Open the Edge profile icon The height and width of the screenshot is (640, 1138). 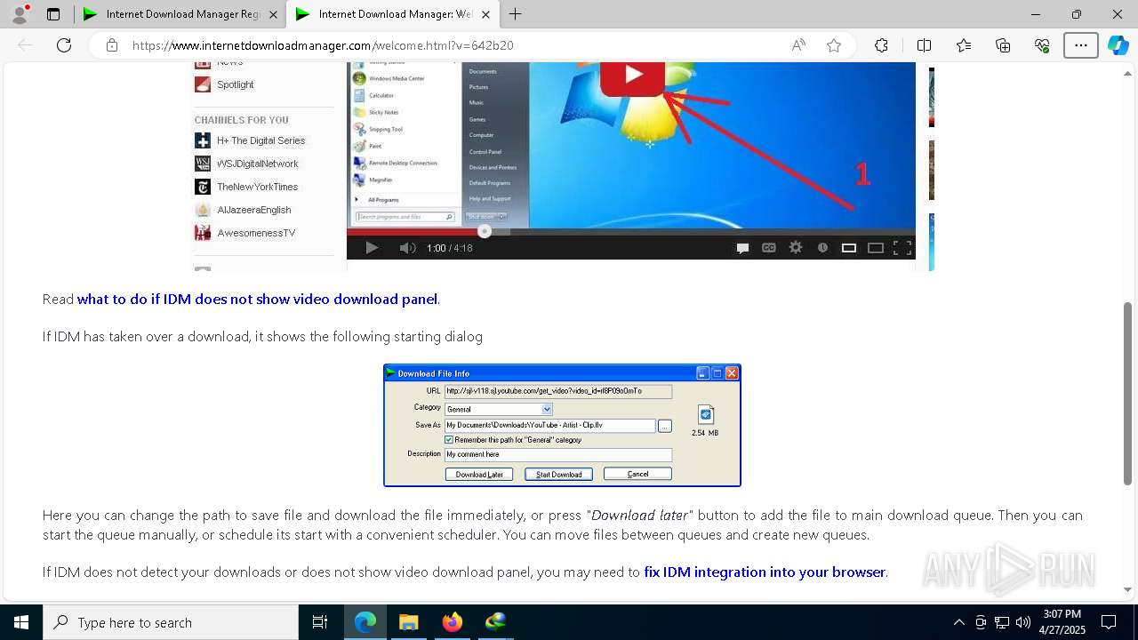point(20,14)
